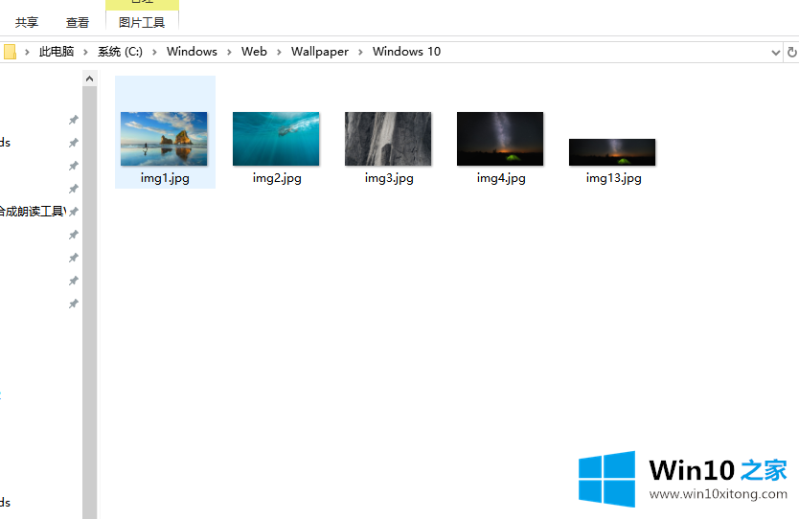This screenshot has height=519, width=799.
Task: Go to Windows folder in breadcrumb
Action: tap(192, 52)
